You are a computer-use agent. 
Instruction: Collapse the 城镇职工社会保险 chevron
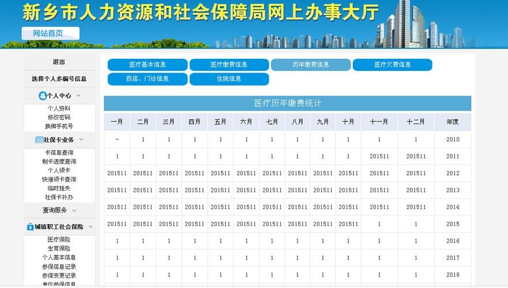[91, 227]
